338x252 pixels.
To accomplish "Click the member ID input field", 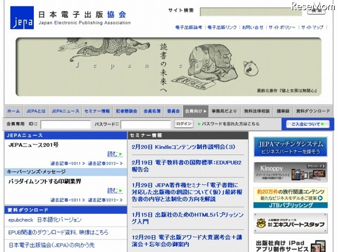I will pos(65,124).
